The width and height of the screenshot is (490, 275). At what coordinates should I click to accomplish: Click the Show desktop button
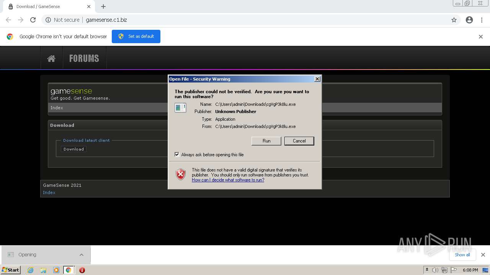tap(486, 270)
